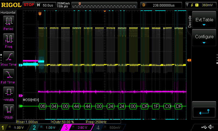Click the trigger level marker at right edge
This screenshot has width=218, height=131.
(189, 60)
